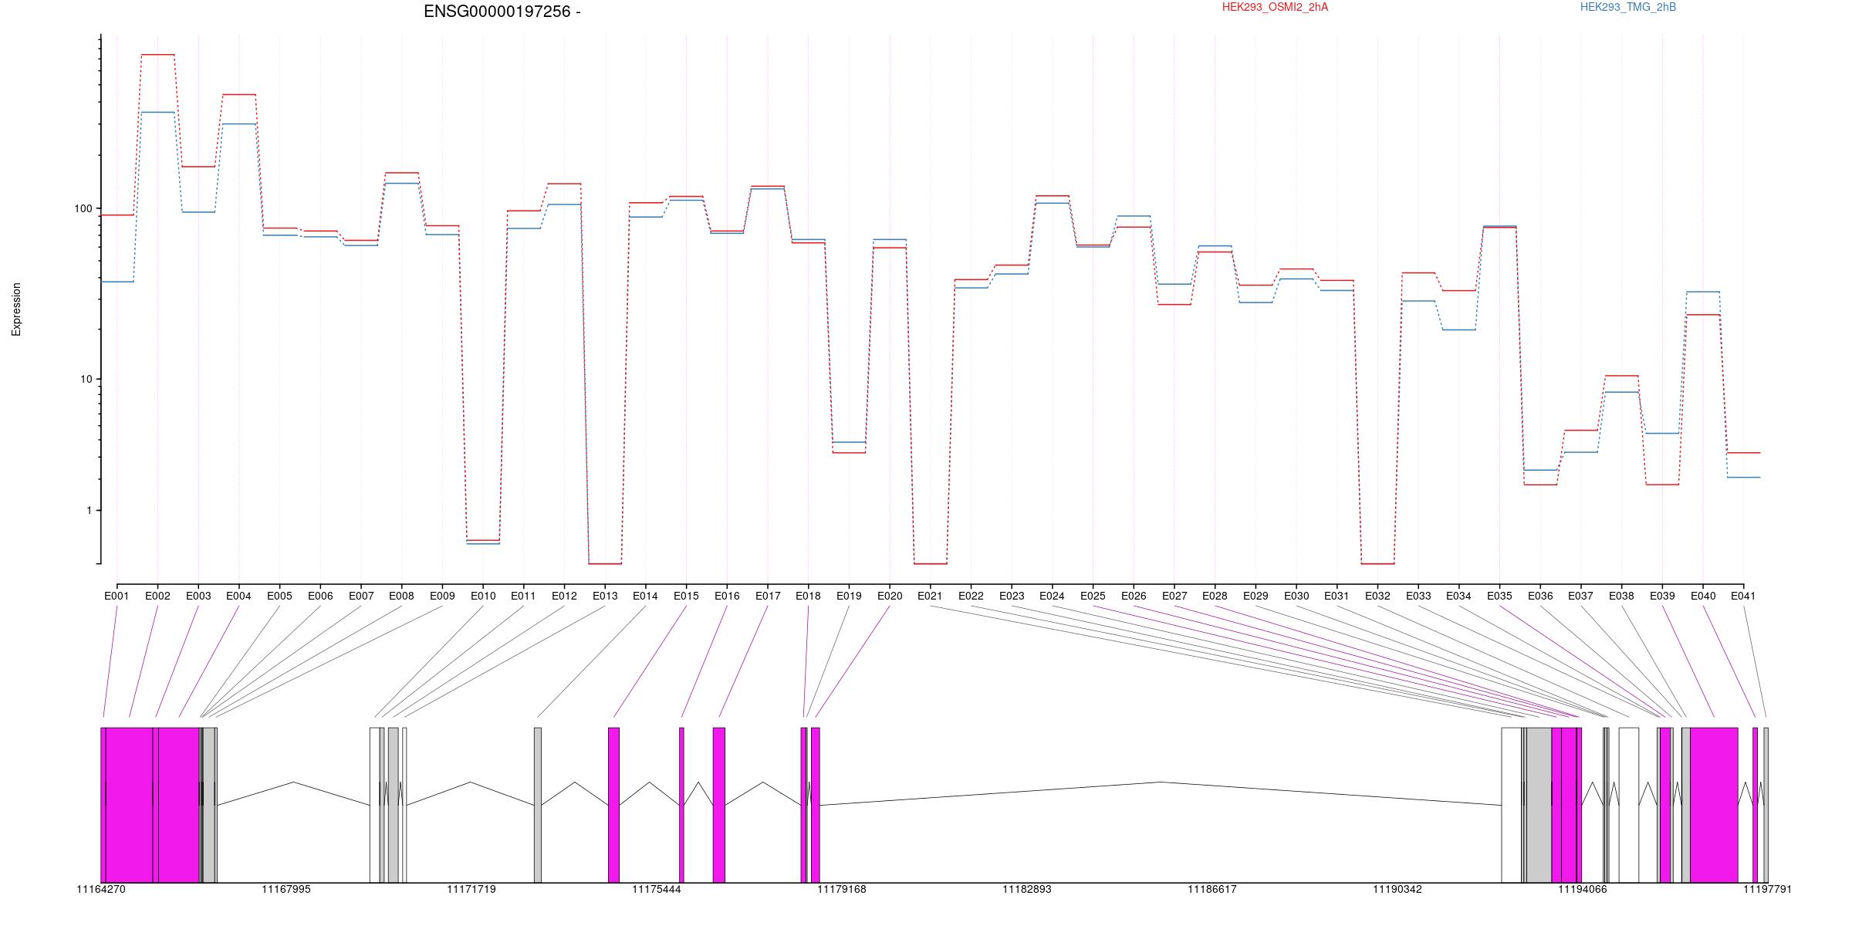The image size is (1852, 926).
Task: Click the blue E001 expression segment
Action: pyautogui.click(x=117, y=282)
